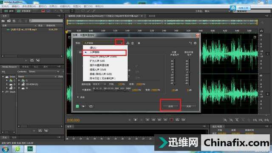
Task: Open effect dialog info icon
Action: click(195, 43)
